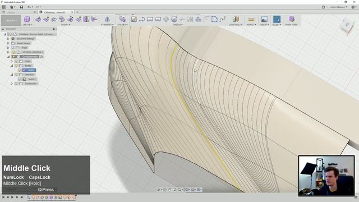Click the Insert image icon
The width and height of the screenshot is (359, 202).
tap(264, 19)
